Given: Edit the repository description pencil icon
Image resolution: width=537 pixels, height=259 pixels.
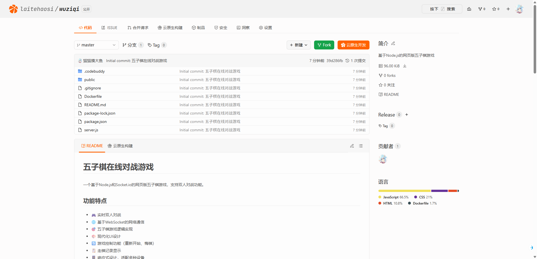Looking at the screenshot, I should click(x=393, y=43).
